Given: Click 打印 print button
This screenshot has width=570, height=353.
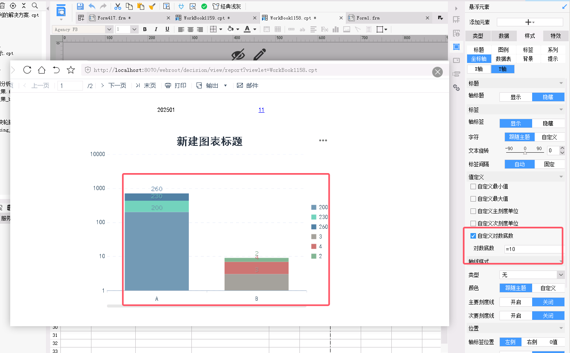Looking at the screenshot, I should point(176,85).
